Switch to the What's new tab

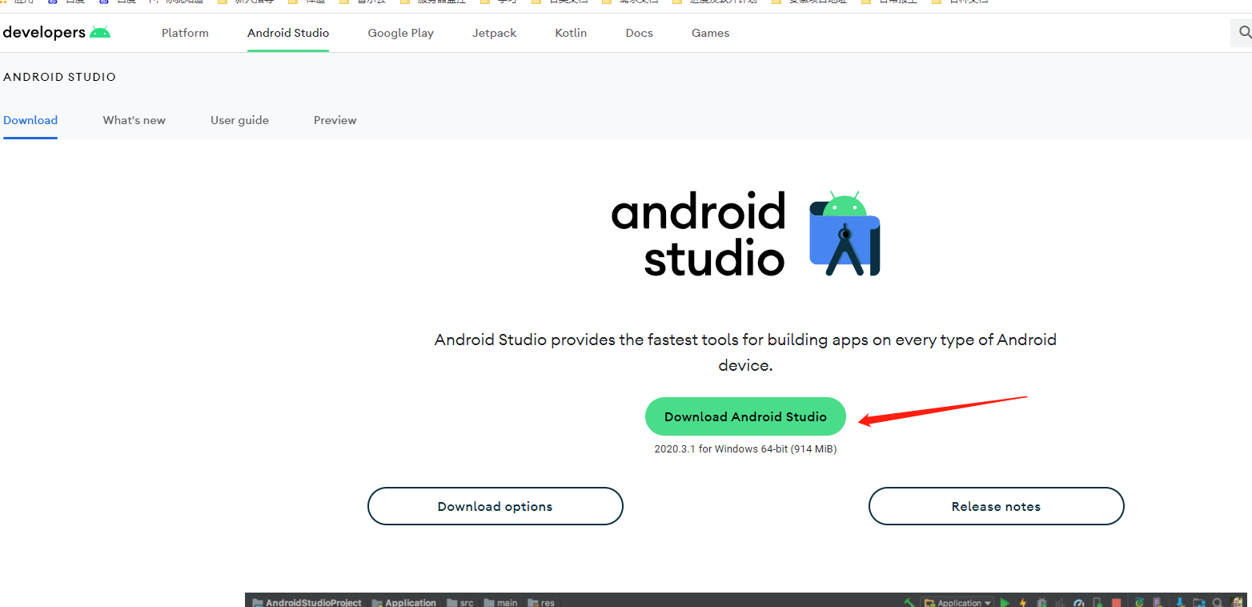[x=134, y=120]
